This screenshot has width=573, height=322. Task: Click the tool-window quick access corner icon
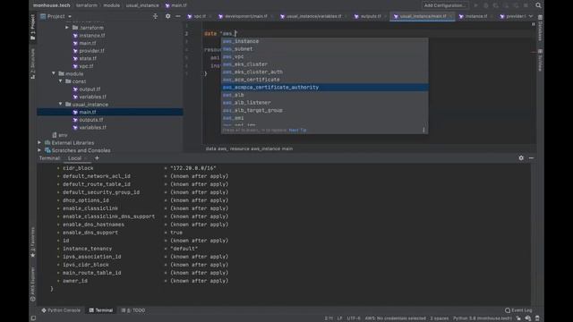[33, 318]
